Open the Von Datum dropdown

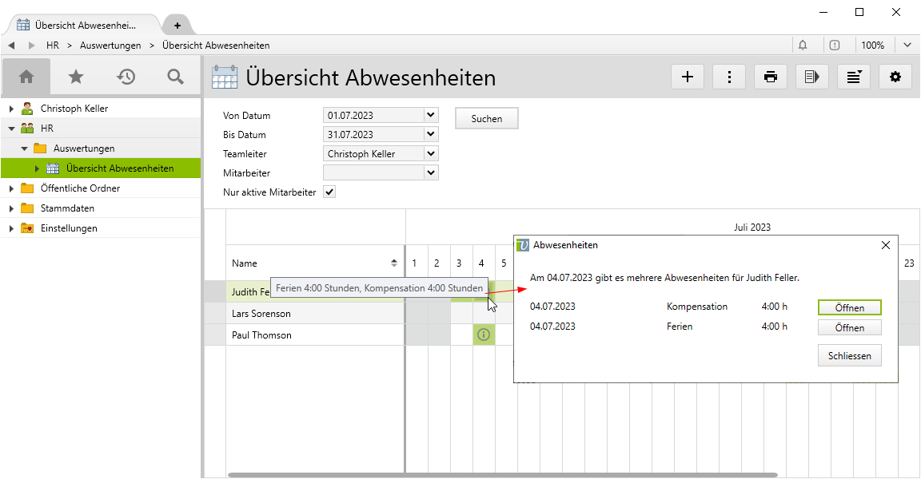[x=431, y=116]
